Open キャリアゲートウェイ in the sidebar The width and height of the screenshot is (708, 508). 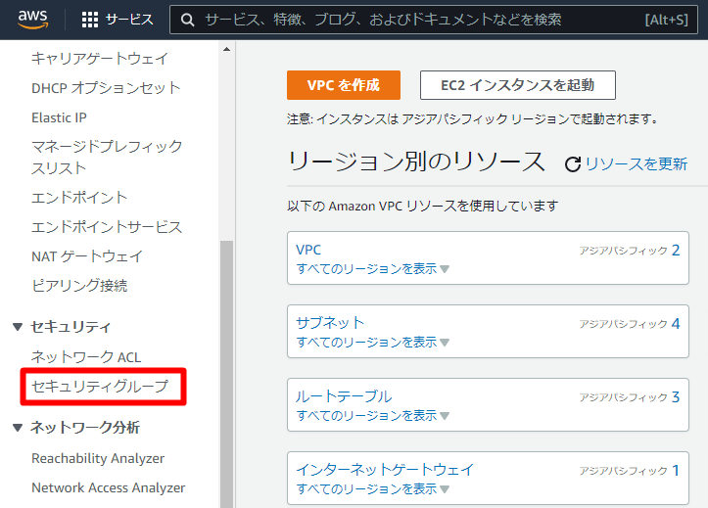pos(100,58)
